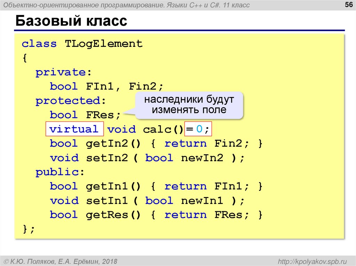Click the slide title 'Базовый класс'
This screenshot has height=266, width=356.
pyautogui.click(x=71, y=21)
